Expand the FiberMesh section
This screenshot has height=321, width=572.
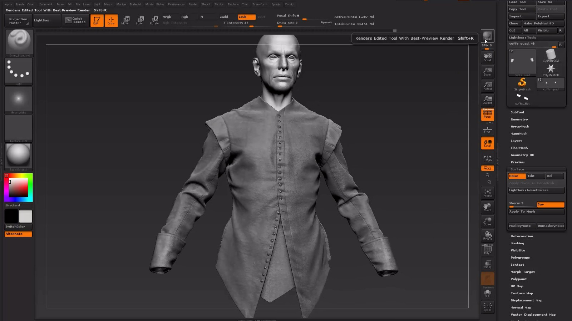click(x=519, y=148)
